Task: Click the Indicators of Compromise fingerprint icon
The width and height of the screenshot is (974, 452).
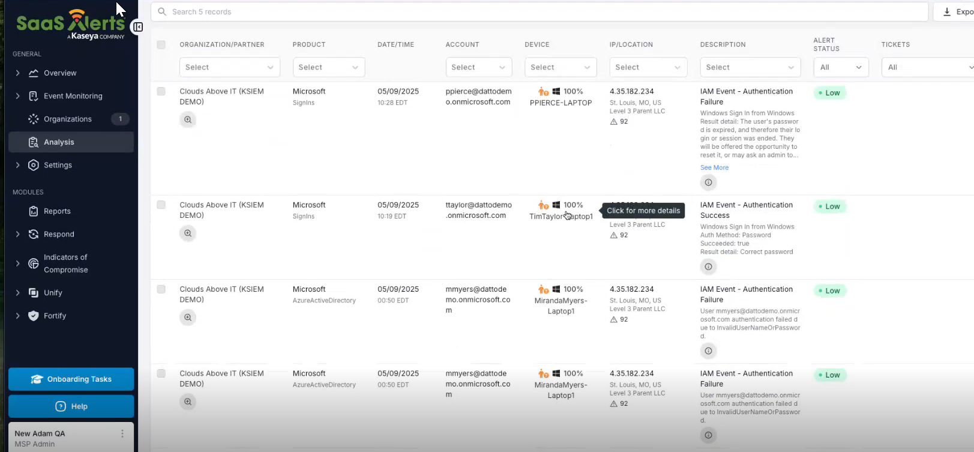Action: (x=34, y=264)
